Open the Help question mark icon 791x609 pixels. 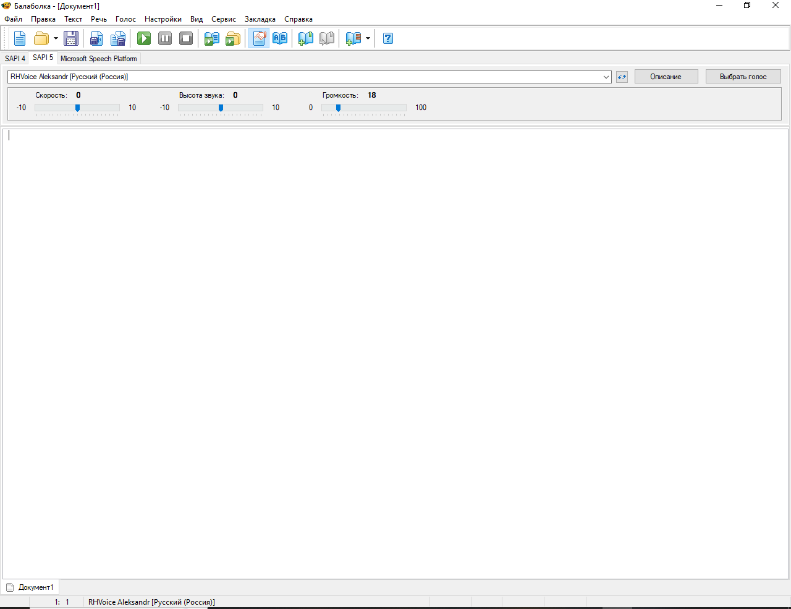(388, 38)
